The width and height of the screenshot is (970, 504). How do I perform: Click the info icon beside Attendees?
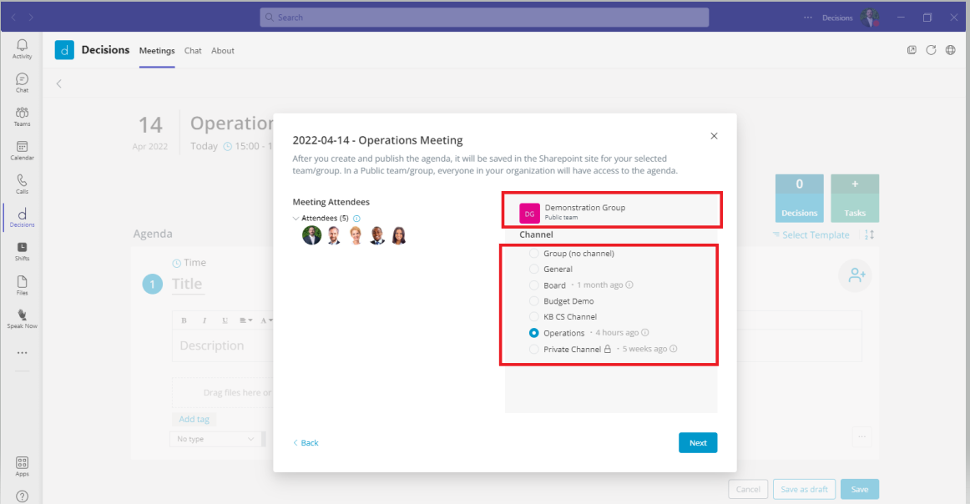(356, 219)
